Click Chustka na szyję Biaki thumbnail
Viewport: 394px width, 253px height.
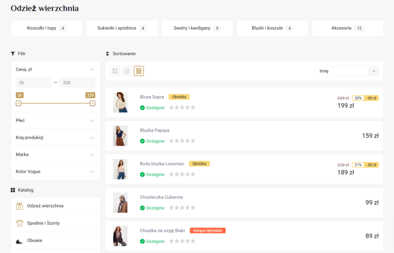point(120,236)
